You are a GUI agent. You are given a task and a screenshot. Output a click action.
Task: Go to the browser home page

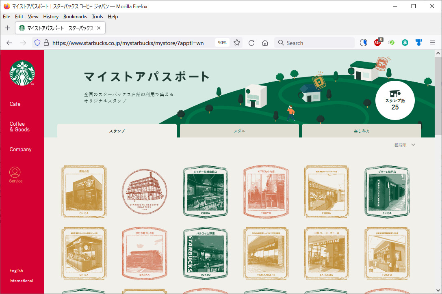[x=265, y=43]
